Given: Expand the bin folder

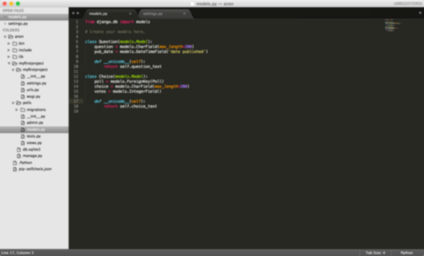Looking at the screenshot, I should (9, 43).
